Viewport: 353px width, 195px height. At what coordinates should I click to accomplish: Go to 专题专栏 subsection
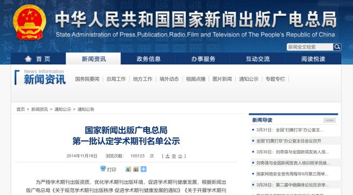tap(275, 79)
